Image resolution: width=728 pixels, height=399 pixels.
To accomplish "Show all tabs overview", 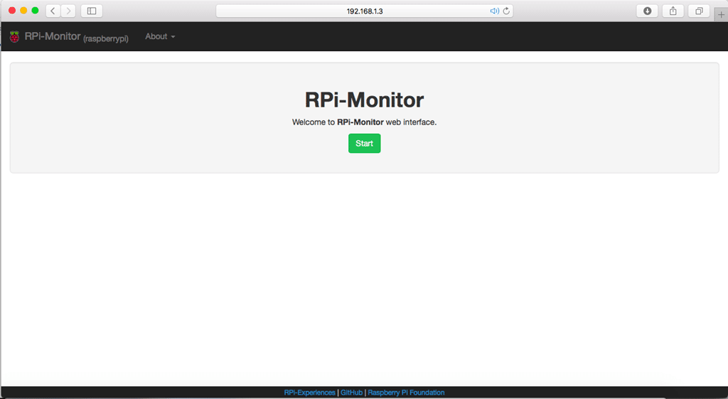I will [699, 11].
